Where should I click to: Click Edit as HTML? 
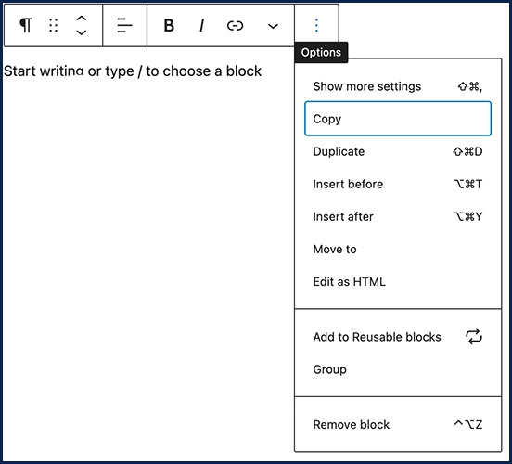coord(398,282)
